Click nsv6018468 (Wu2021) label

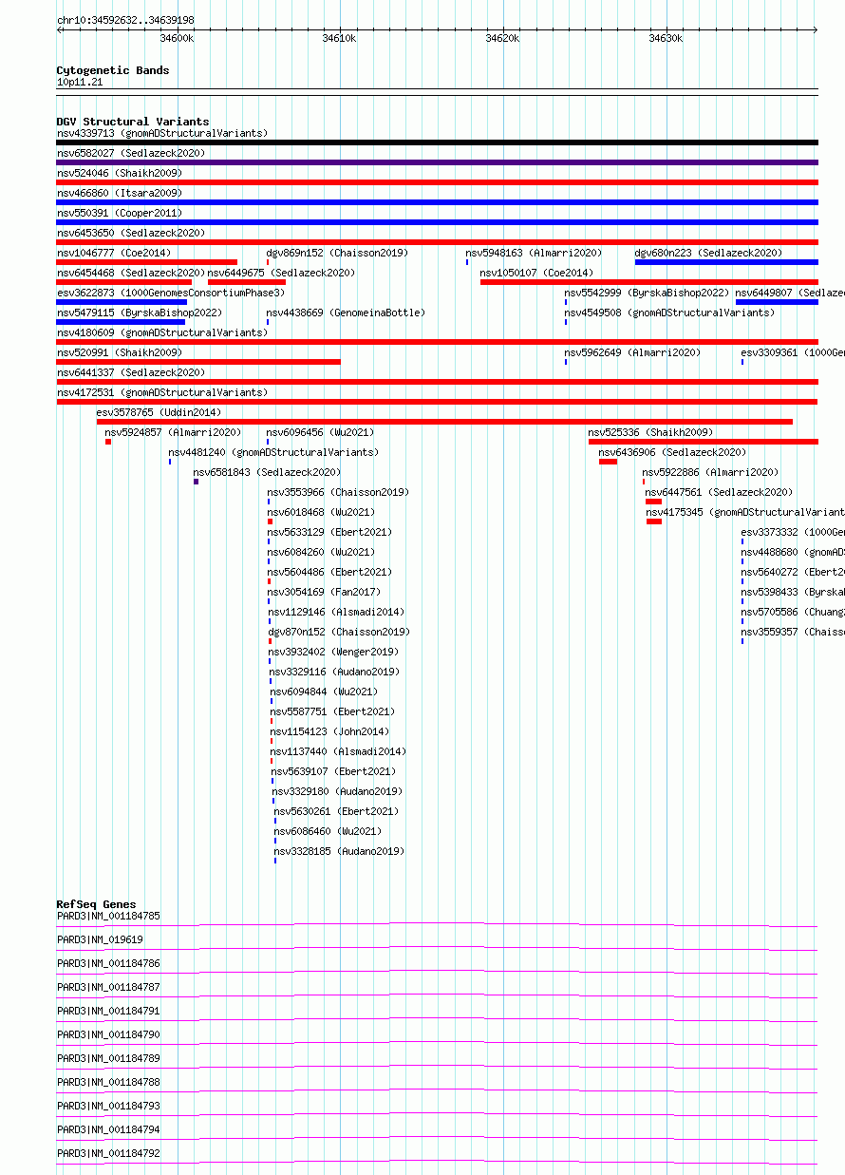click(x=321, y=512)
